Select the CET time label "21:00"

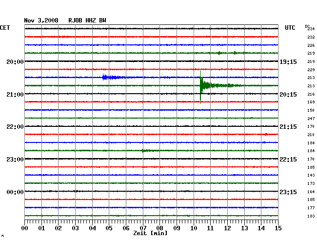click(x=15, y=95)
